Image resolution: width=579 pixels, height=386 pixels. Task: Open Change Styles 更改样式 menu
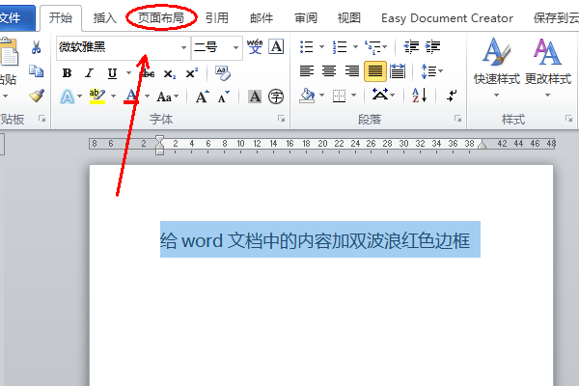tap(548, 68)
